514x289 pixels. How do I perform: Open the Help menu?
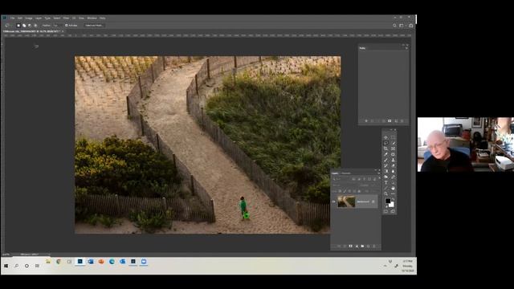(103, 18)
